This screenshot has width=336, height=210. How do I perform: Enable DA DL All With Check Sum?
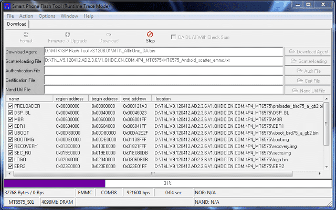(173, 37)
